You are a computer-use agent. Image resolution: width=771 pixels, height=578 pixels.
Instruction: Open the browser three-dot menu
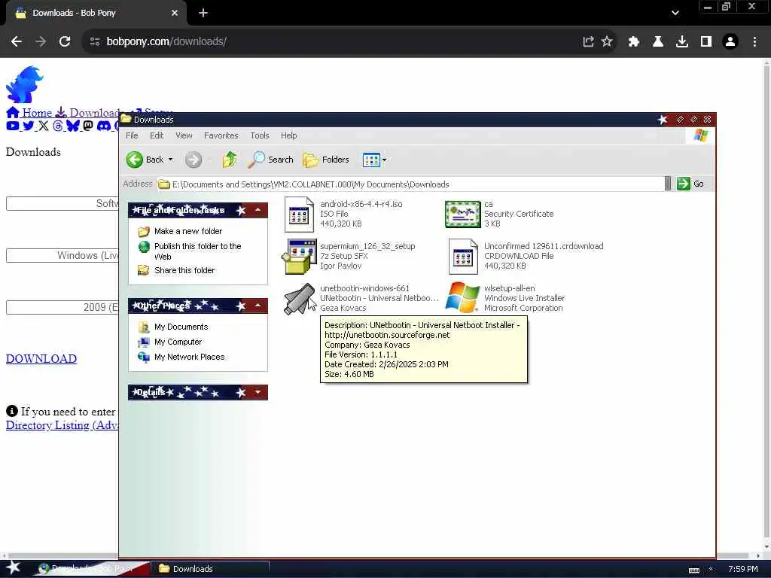[x=754, y=41]
